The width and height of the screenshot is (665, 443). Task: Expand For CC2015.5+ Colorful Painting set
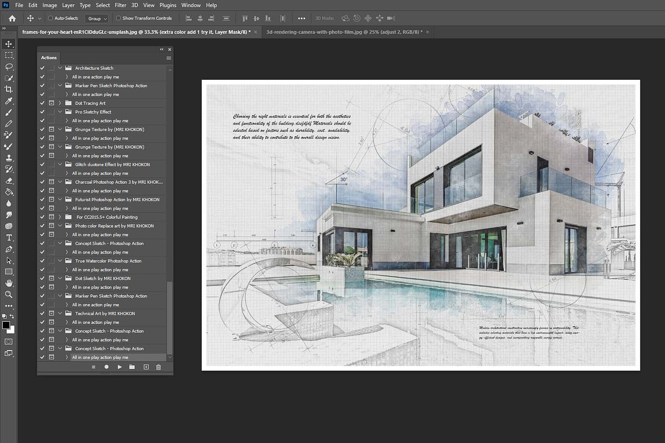click(60, 217)
